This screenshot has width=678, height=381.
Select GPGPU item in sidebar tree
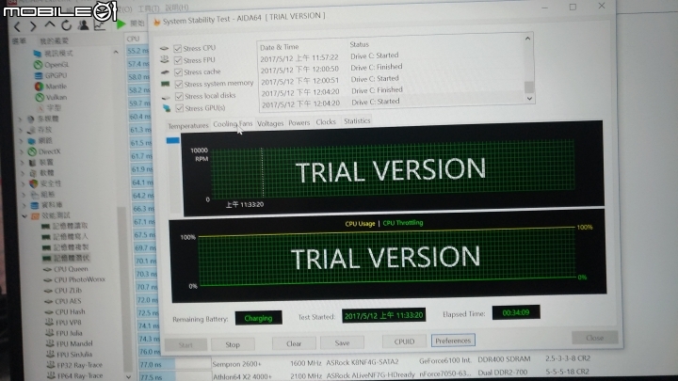51,75
